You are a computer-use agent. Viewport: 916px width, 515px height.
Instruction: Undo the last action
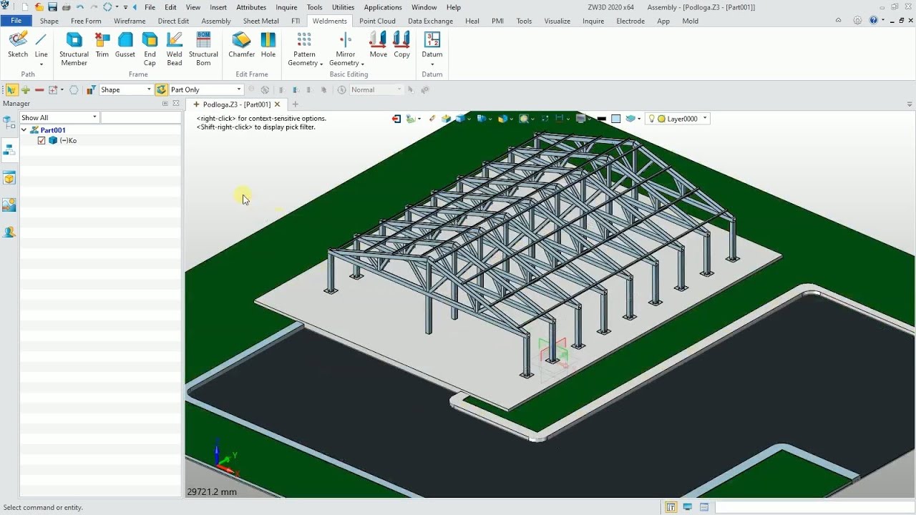click(80, 7)
